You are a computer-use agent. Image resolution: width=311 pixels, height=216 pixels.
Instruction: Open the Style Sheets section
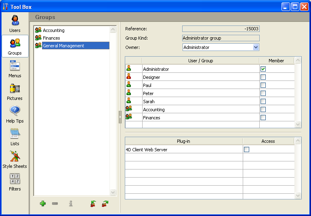click(x=15, y=159)
